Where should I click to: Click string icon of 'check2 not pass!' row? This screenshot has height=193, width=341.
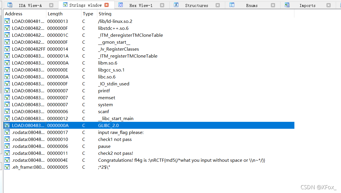(7, 153)
